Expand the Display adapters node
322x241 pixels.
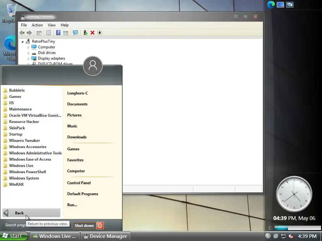[x=28, y=59]
